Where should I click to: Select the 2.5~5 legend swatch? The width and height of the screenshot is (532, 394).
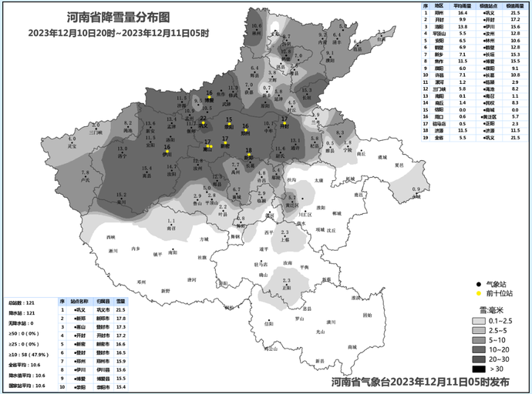pyautogui.click(x=480, y=329)
